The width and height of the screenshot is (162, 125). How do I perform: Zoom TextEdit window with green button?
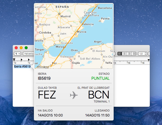(26, 48)
